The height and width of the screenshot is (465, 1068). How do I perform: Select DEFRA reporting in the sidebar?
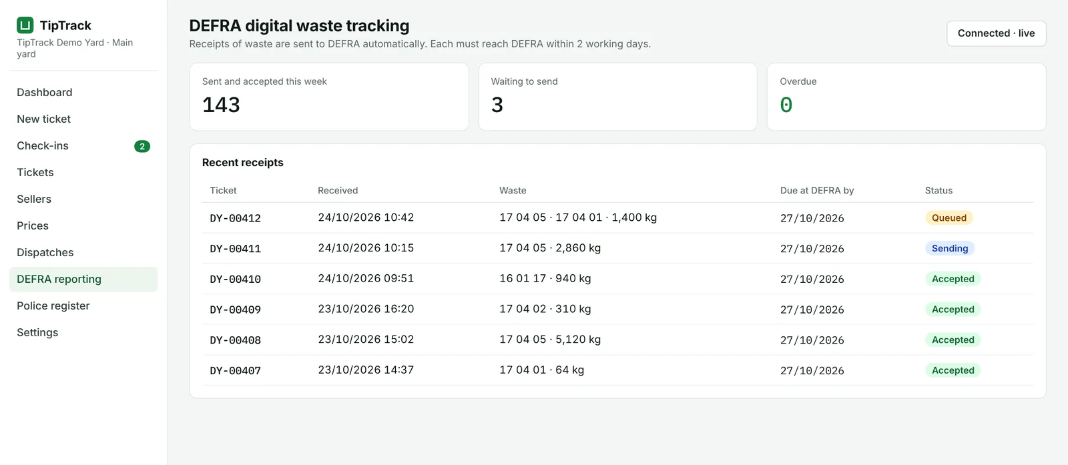click(x=83, y=280)
